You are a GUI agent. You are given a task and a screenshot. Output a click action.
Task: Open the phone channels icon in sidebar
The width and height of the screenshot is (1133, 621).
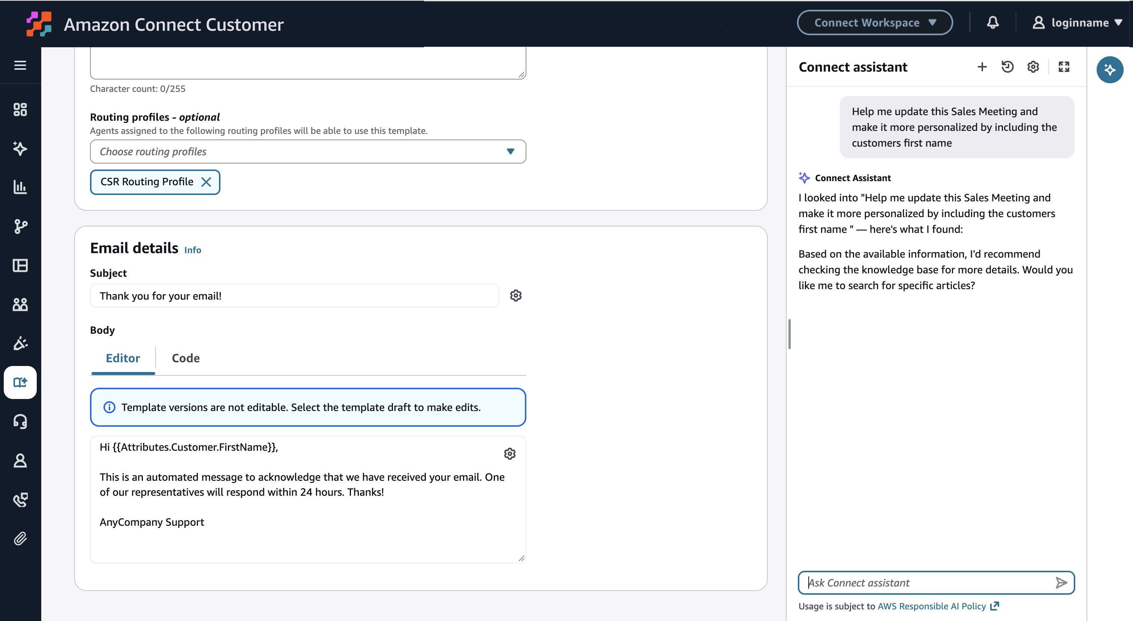point(20,499)
